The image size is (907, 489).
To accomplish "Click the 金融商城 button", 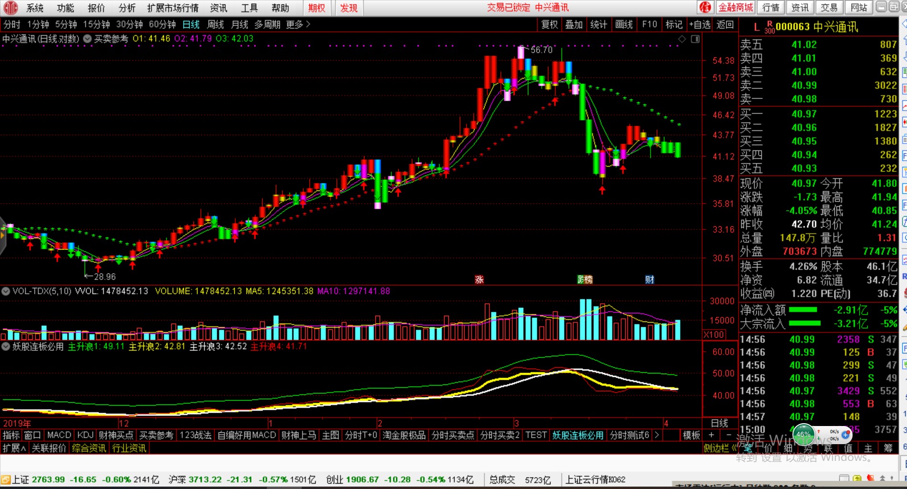I will (x=735, y=8).
